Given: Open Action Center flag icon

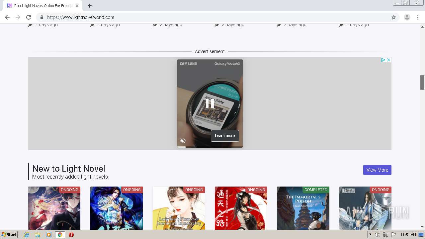Looking at the screenshot, I should 393,235.
